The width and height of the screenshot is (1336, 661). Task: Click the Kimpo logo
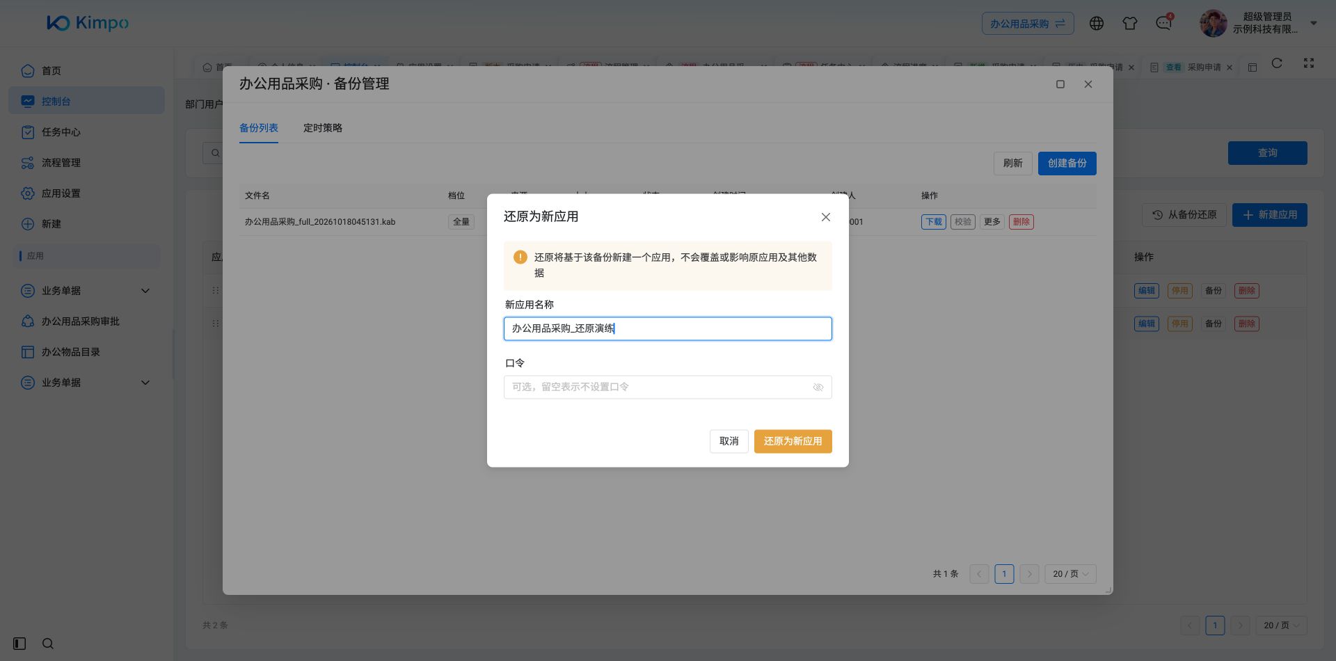(x=88, y=23)
